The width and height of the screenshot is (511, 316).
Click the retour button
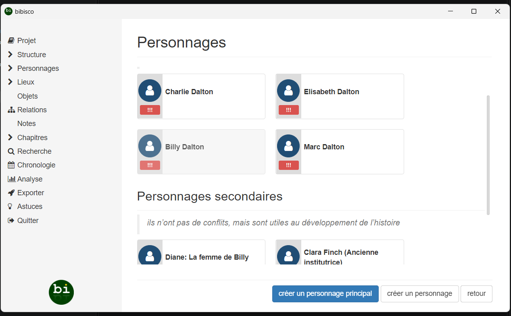[477, 294]
